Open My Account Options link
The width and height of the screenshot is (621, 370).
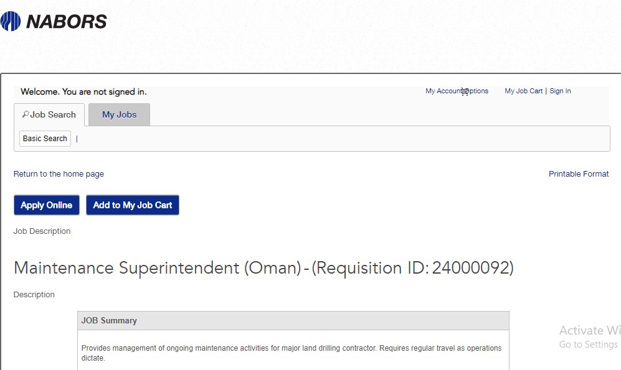(x=457, y=91)
